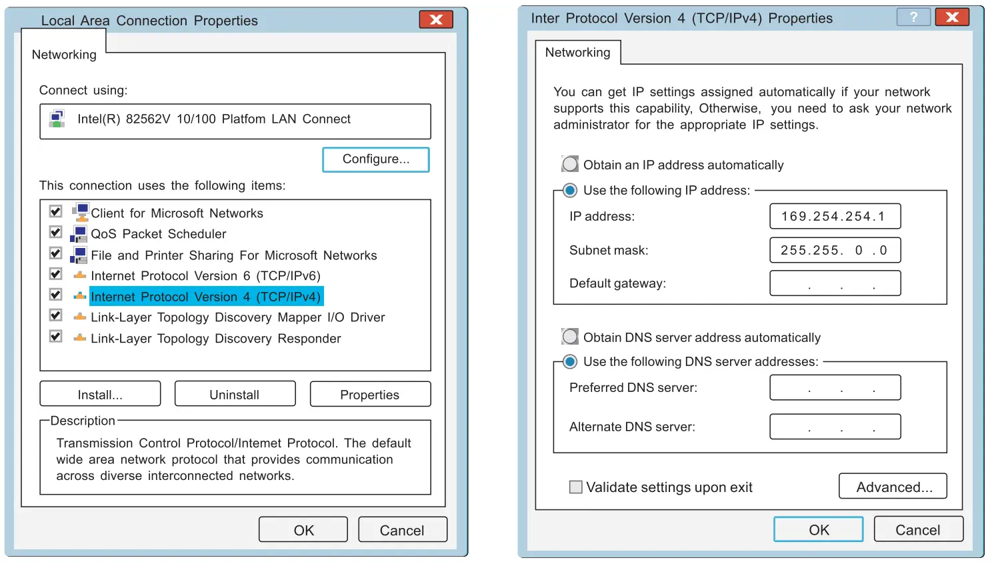Click the Configure... button
Screen dimensions: 990x562
[x=376, y=159]
